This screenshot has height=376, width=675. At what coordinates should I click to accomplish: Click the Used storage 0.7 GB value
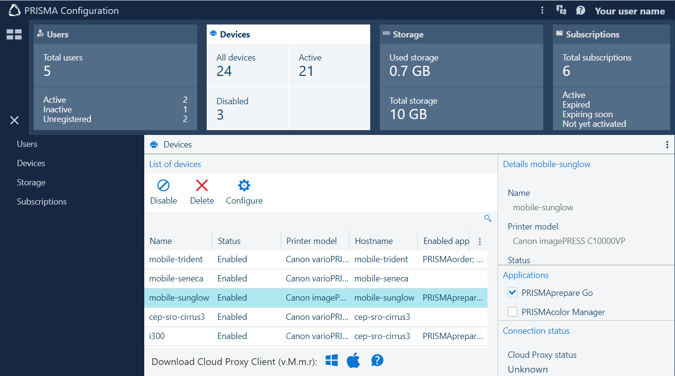click(x=410, y=72)
